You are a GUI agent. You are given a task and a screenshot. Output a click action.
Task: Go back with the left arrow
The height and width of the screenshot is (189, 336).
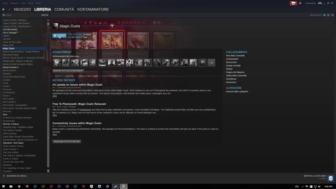tap(3, 9)
